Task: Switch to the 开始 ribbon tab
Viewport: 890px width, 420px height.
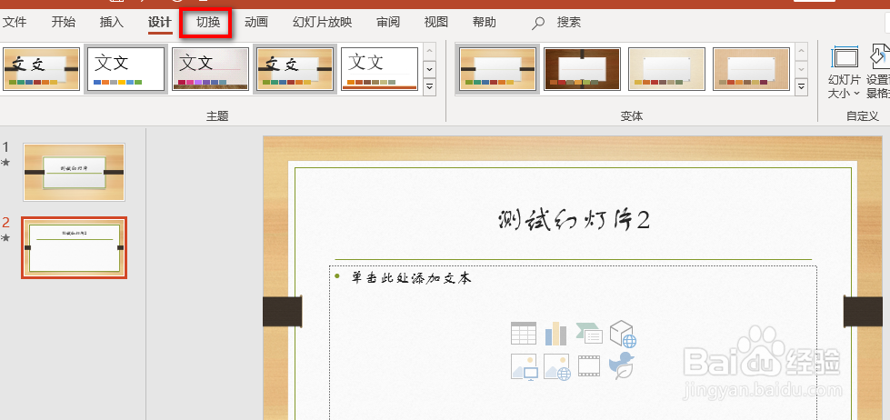Action: [x=63, y=23]
